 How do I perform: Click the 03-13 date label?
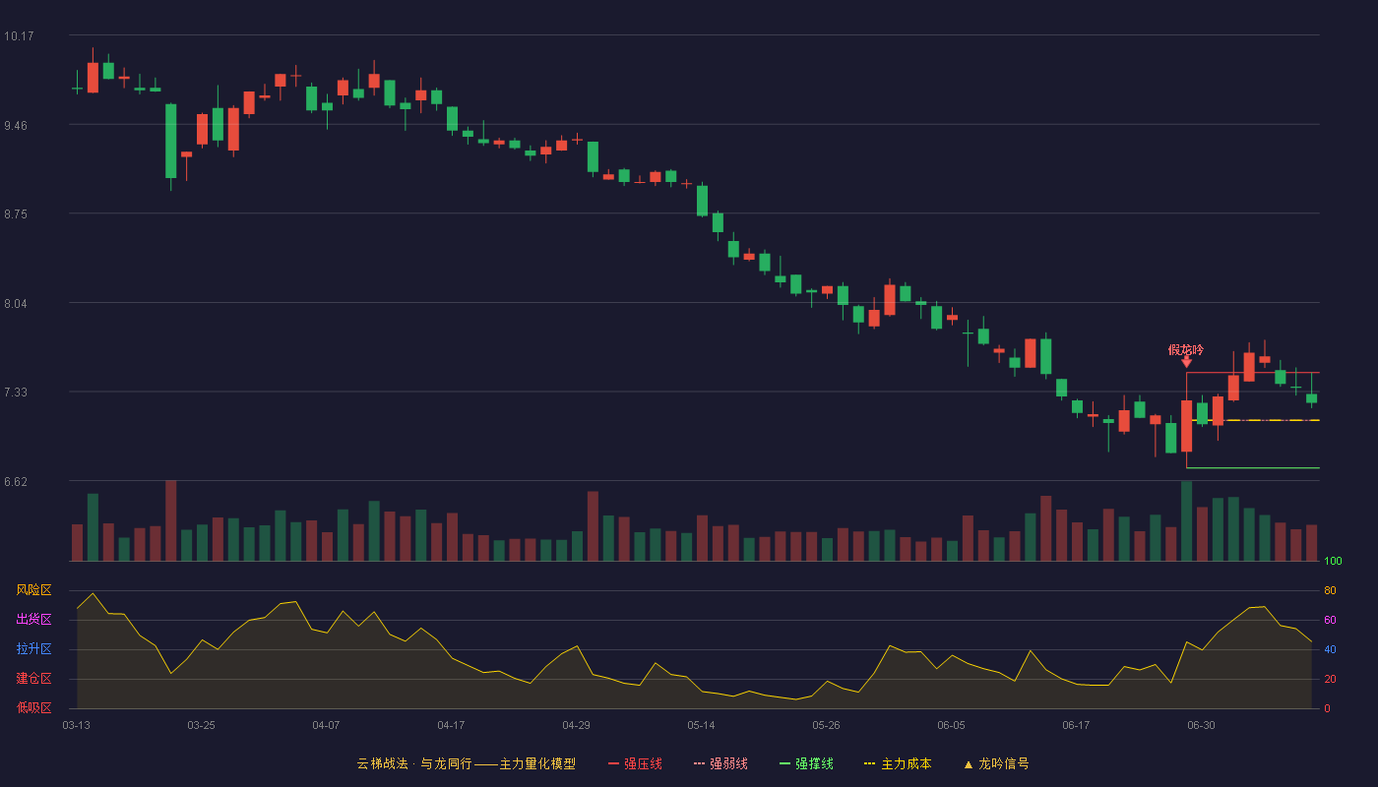(76, 725)
